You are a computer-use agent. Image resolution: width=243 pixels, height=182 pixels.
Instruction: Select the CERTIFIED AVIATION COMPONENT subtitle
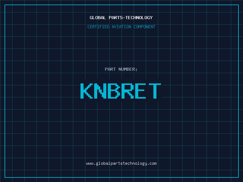click(x=121, y=27)
